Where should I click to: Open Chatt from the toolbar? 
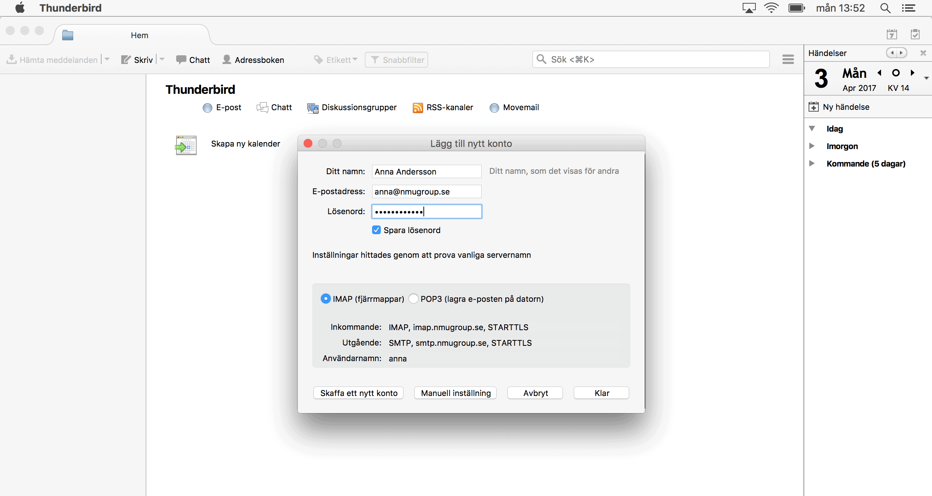[x=193, y=60]
